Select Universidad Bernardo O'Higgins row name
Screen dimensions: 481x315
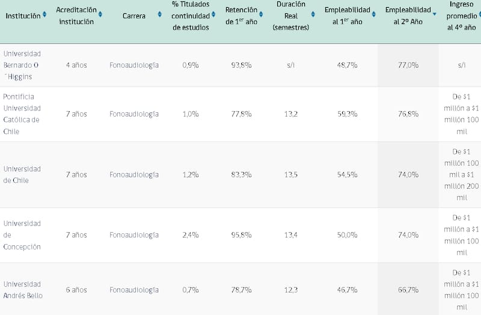[x=22, y=65]
